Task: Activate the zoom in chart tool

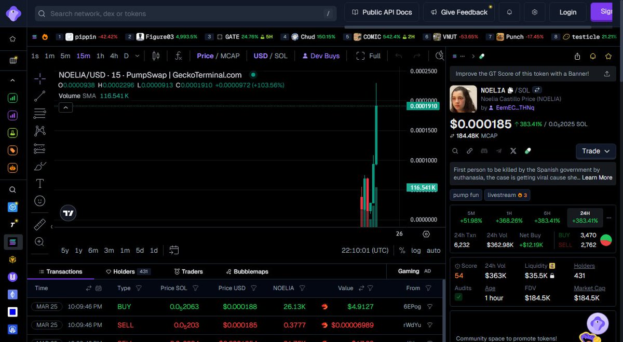Action: (40, 241)
